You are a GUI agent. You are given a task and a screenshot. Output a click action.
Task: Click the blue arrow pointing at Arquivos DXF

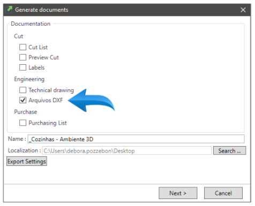pyautogui.click(x=91, y=101)
